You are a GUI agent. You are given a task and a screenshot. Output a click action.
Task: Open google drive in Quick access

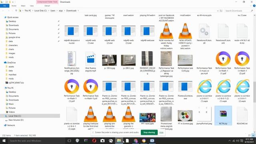pos(14,37)
